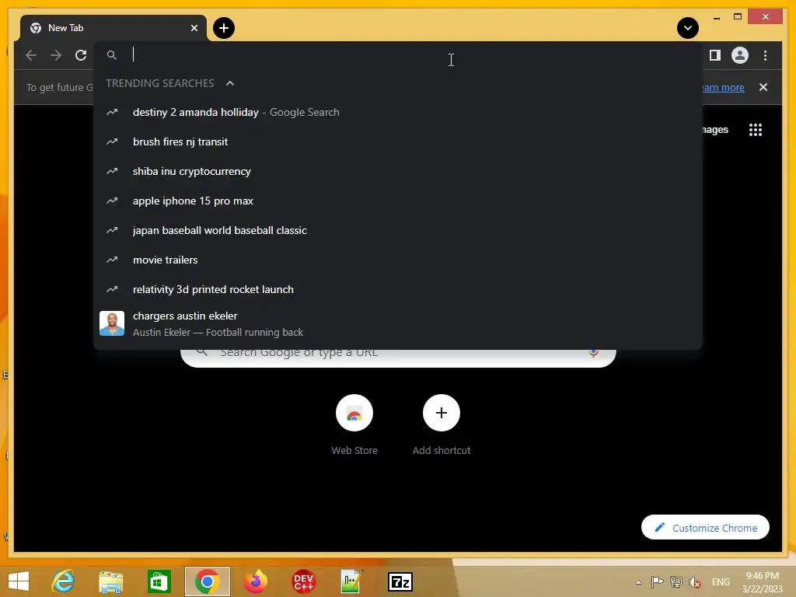Image resolution: width=796 pixels, height=597 pixels.
Task: Open the Windows Start menu
Action: [19, 581]
